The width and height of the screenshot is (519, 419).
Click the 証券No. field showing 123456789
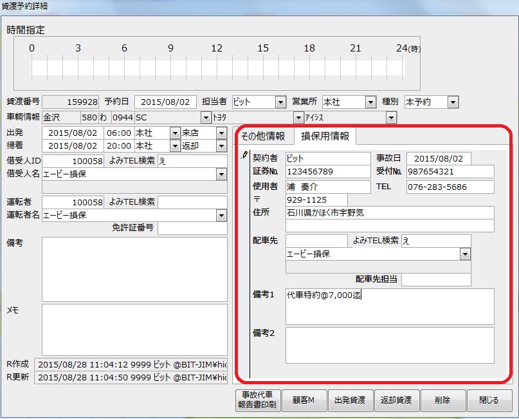coord(327,172)
